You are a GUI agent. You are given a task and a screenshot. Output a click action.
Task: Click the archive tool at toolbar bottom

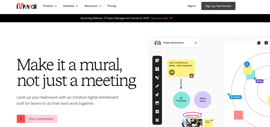[157, 120]
